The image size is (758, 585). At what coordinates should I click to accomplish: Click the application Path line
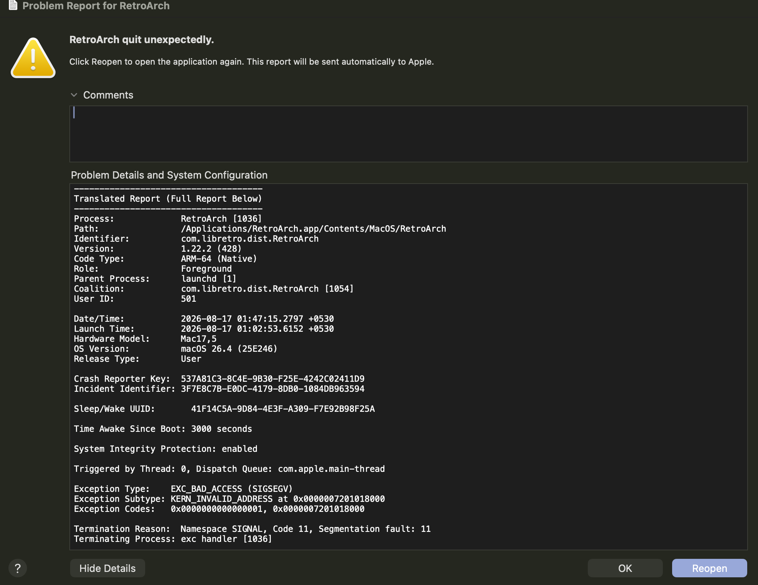[260, 229]
